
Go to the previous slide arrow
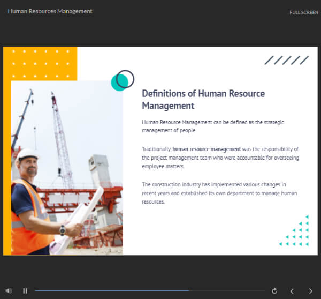click(292, 291)
